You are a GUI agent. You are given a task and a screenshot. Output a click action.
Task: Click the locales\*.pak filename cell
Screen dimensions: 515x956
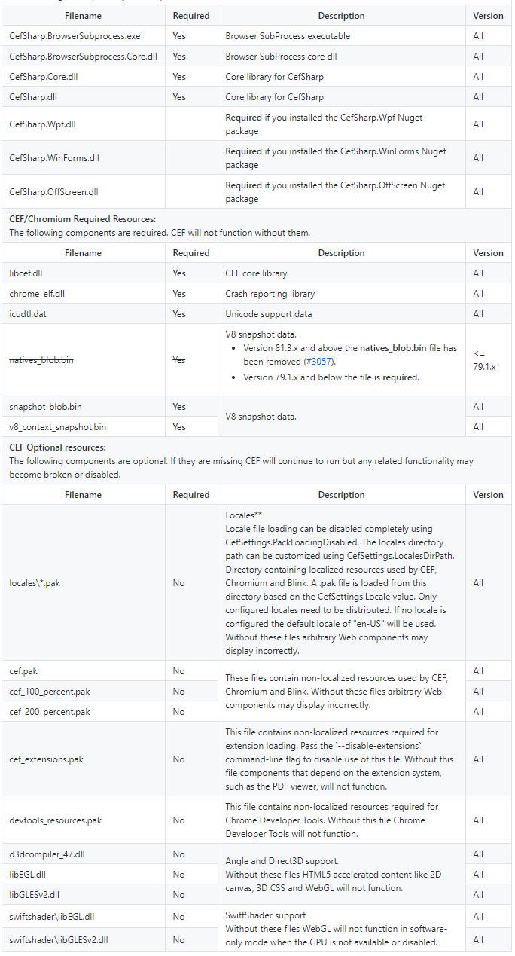(35, 583)
